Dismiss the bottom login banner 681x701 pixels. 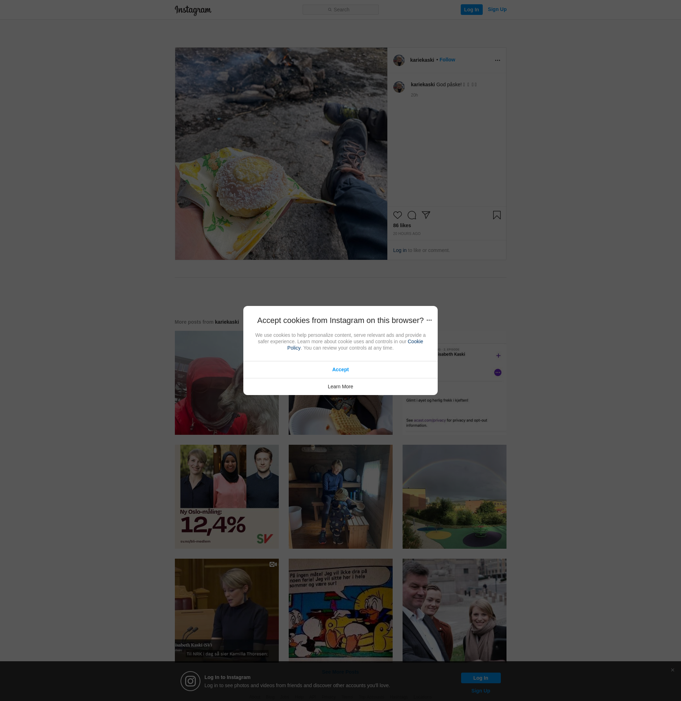(672, 670)
